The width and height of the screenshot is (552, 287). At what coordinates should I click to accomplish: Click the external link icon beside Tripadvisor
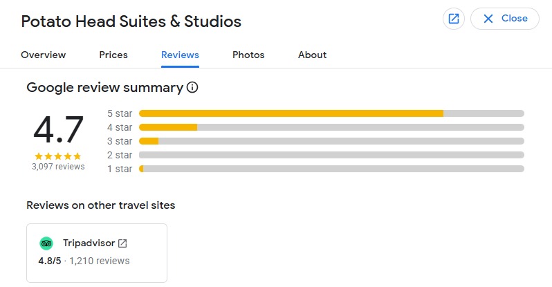click(x=122, y=243)
